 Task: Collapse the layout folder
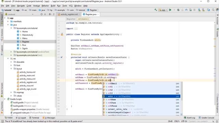[x=11, y=69]
